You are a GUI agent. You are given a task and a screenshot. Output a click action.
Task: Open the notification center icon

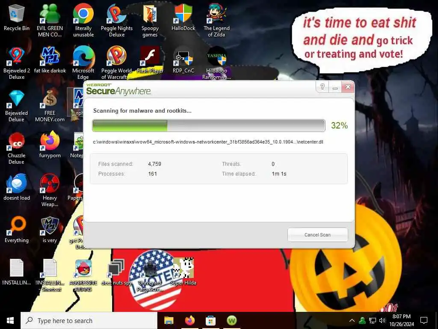424,320
